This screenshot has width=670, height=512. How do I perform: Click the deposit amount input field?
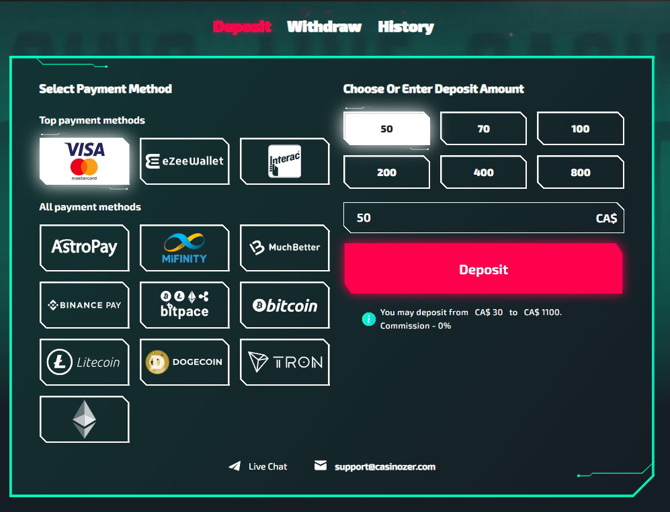pos(484,218)
